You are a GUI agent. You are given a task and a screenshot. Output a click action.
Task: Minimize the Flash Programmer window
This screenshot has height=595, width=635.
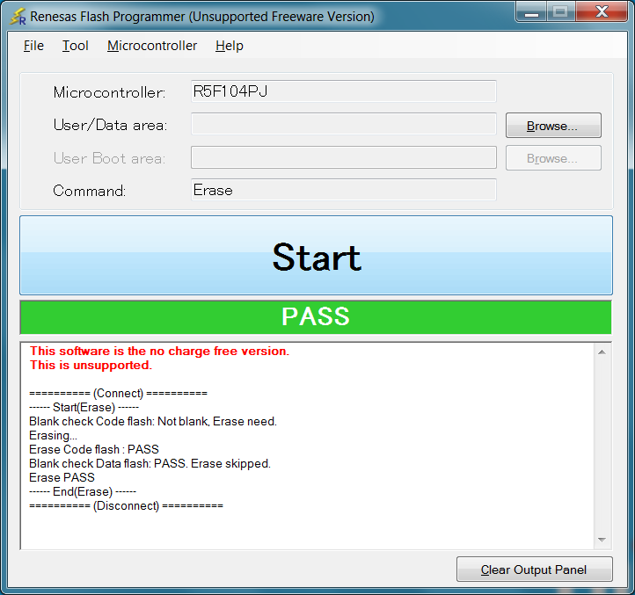click(532, 11)
